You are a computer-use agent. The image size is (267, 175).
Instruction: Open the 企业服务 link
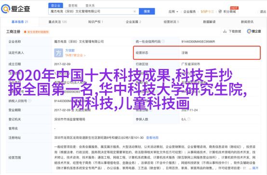click(x=189, y=12)
